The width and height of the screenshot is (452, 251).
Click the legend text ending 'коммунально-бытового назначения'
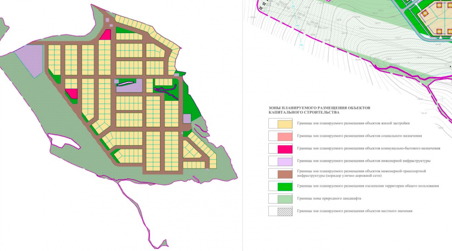click(x=369, y=148)
